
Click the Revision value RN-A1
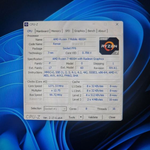(x=113, y=68)
